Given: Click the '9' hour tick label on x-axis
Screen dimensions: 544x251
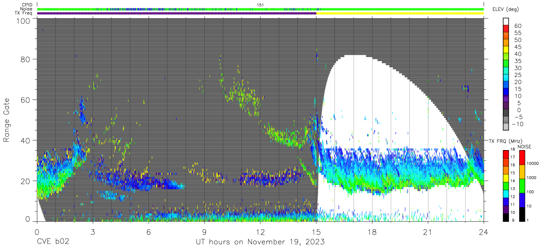Looking at the screenshot, I should pyautogui.click(x=205, y=231).
